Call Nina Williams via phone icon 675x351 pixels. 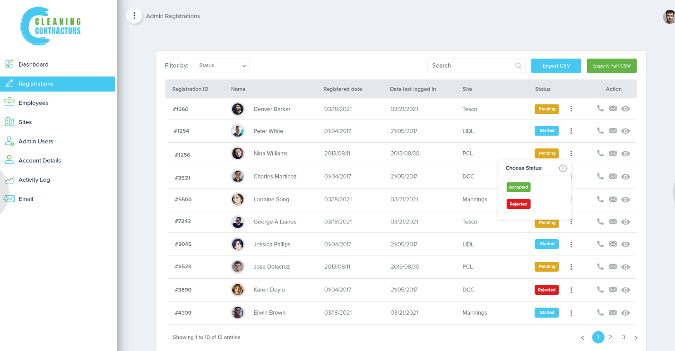[600, 153]
